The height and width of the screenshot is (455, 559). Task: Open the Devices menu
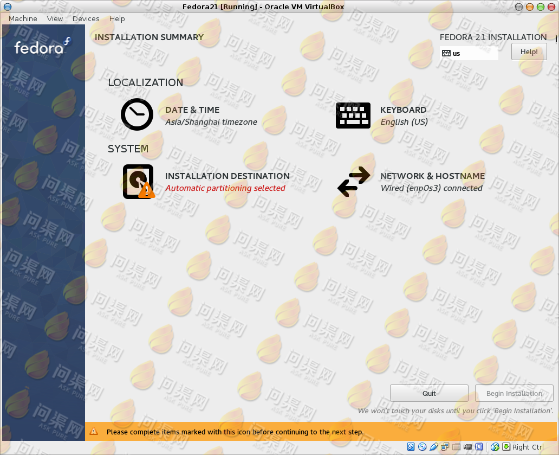[x=86, y=18]
